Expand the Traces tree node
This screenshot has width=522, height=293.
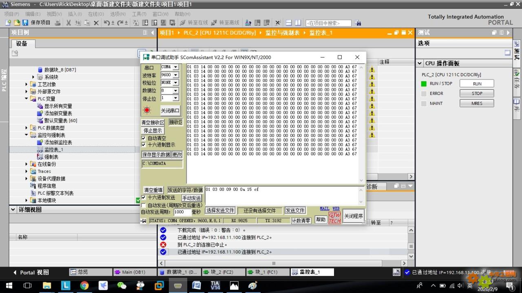(x=27, y=172)
